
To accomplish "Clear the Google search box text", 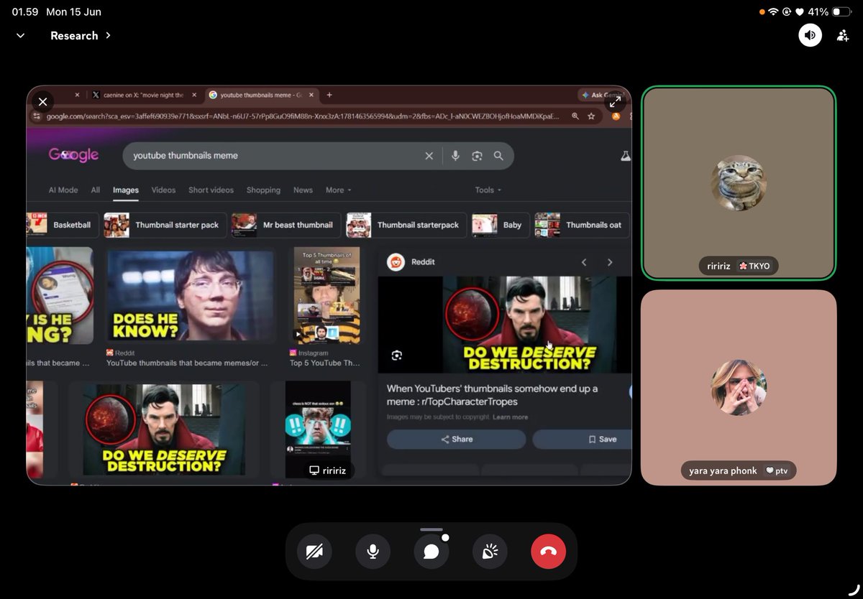I will coord(429,156).
